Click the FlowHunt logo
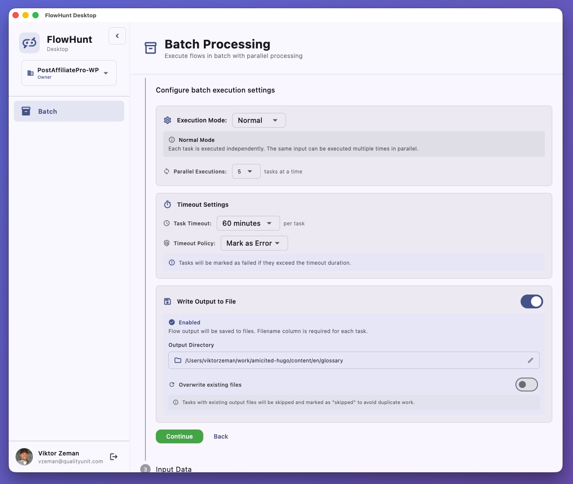 29,42
